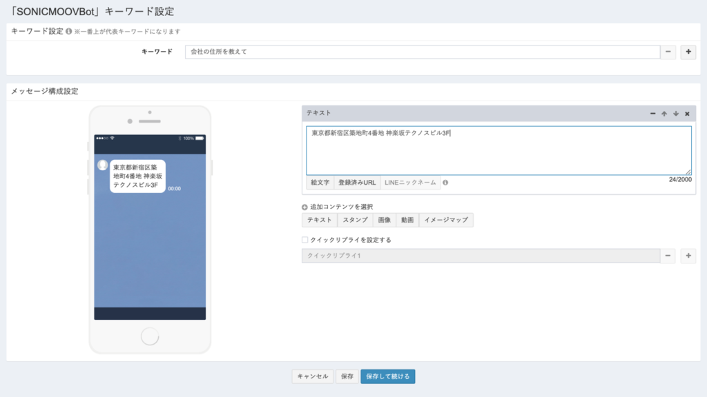Add スタンプ content block

(x=356, y=220)
